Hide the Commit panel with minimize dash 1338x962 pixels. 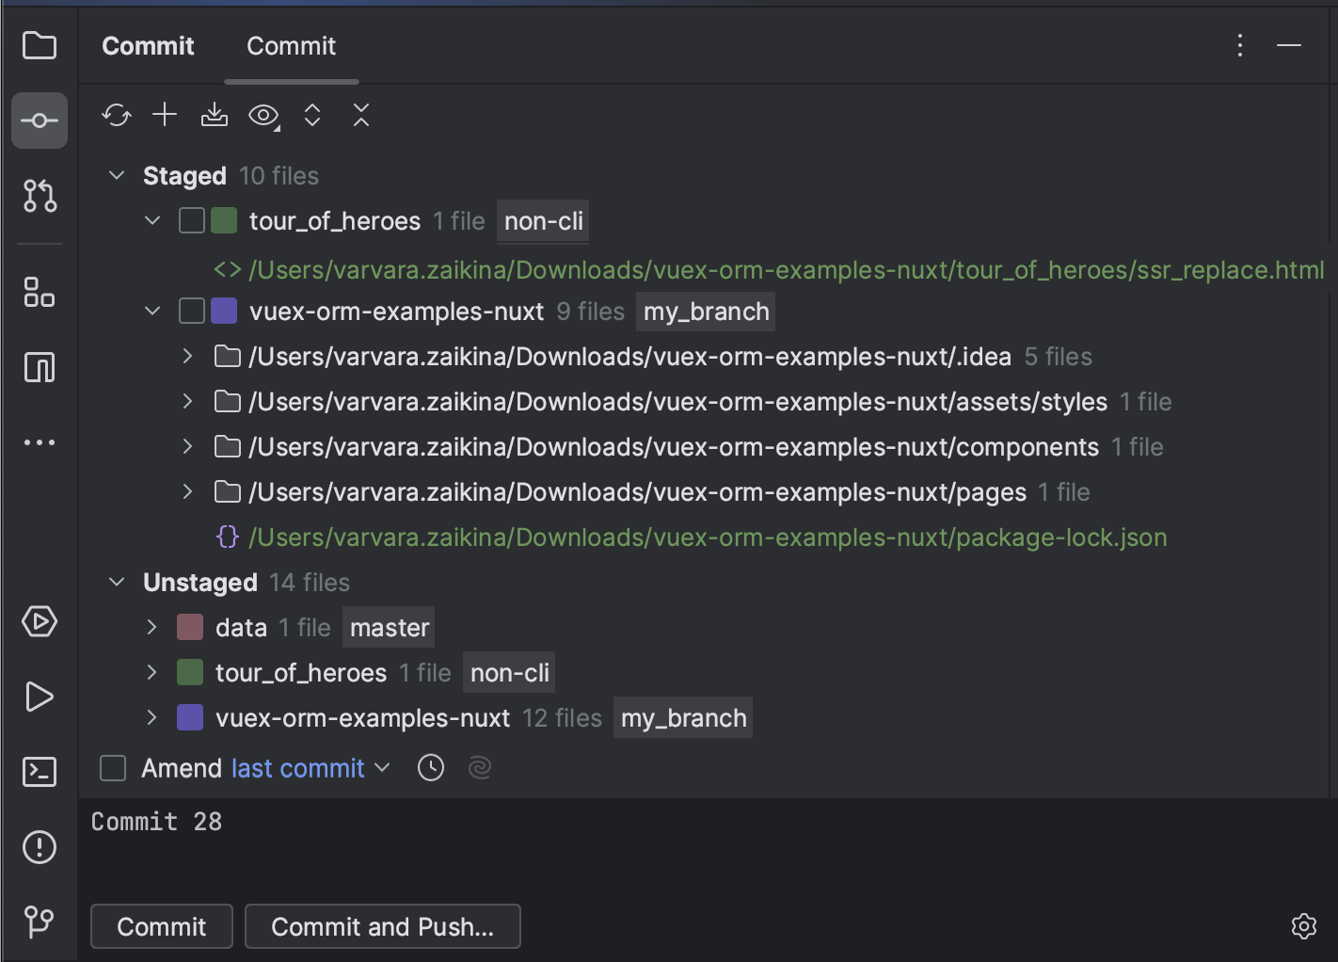coord(1289,45)
